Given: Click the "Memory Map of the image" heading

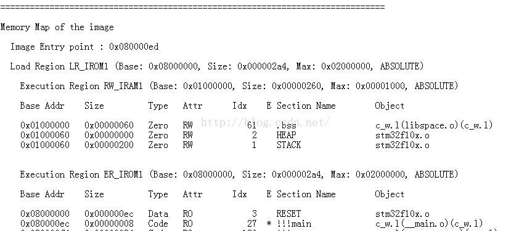Looking at the screenshot, I should click(57, 28).
